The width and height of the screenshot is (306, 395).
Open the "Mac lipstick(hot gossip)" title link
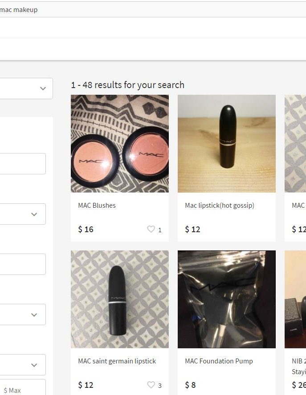(x=220, y=206)
